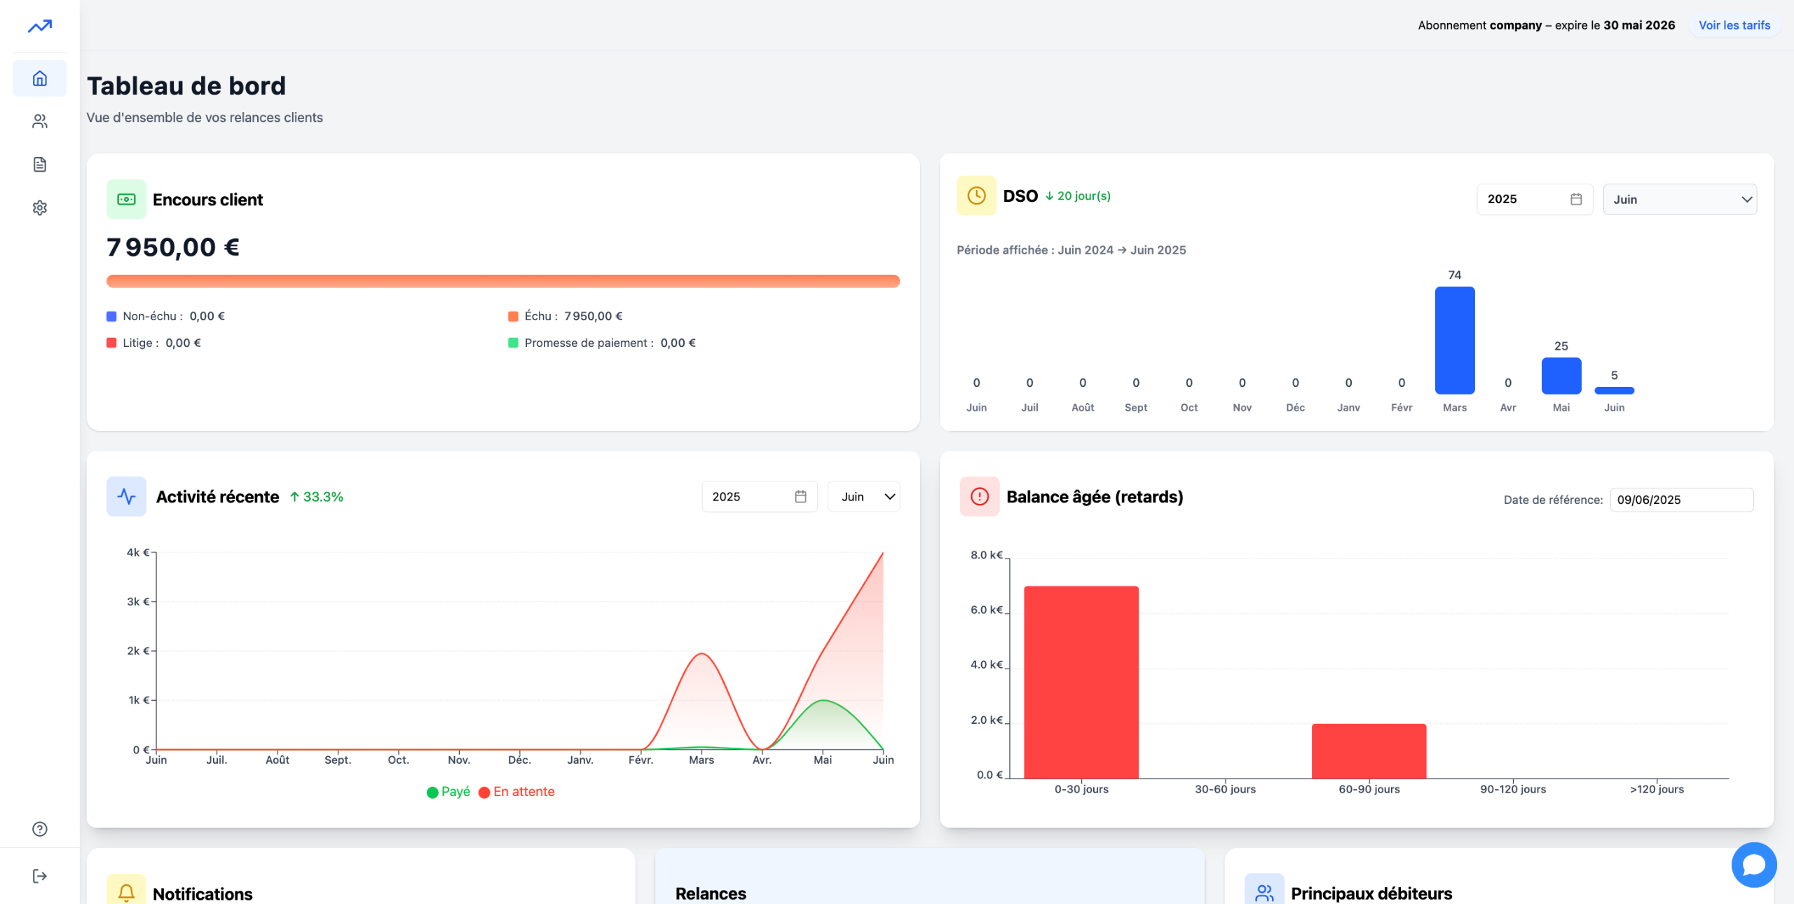Click the Voir les tarifs link
This screenshot has height=904, width=1794.
coord(1734,25)
